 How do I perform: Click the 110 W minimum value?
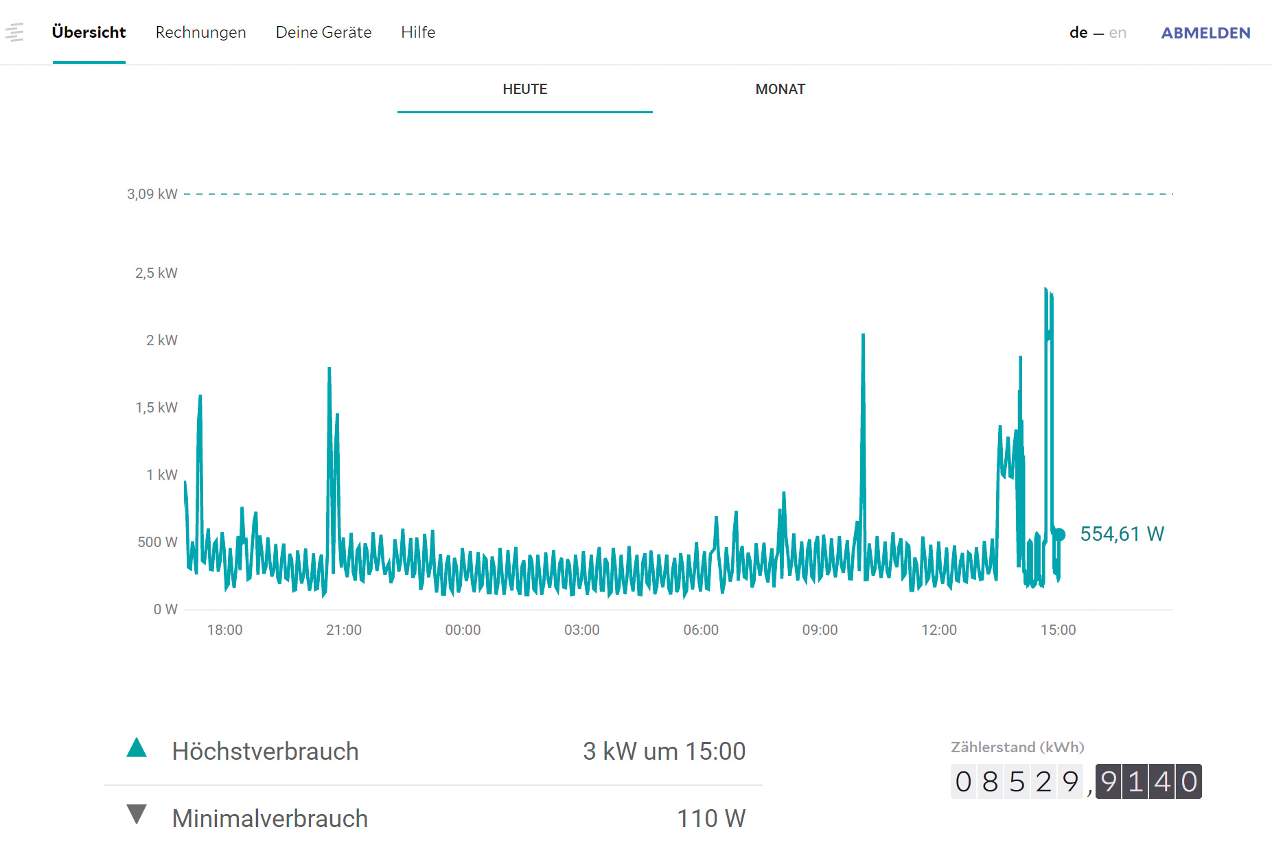(711, 819)
